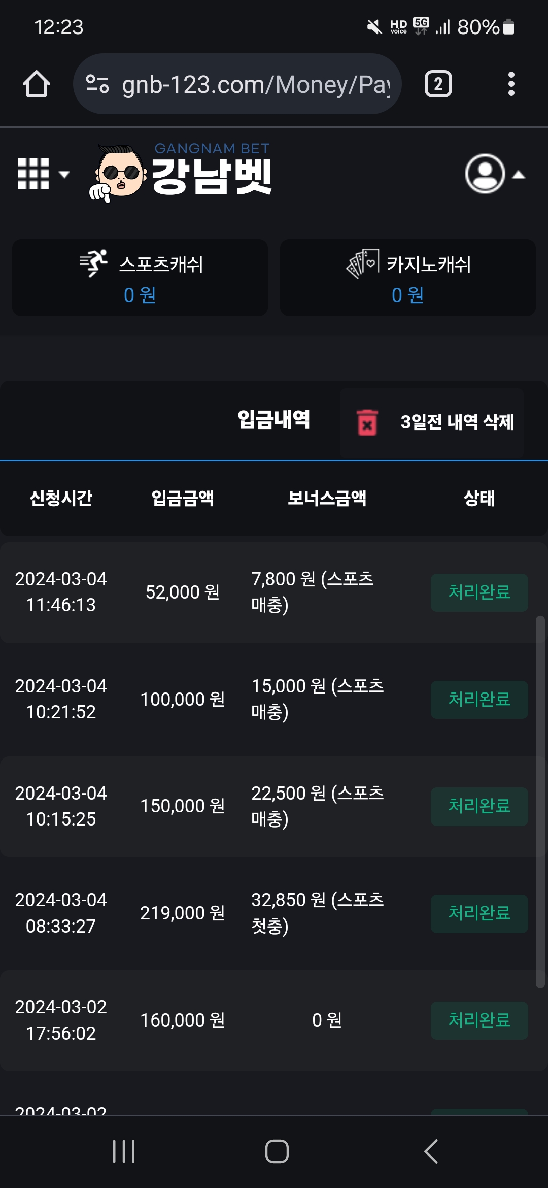Select the 입금내역 tab heading
This screenshot has height=1188, width=548.
click(273, 420)
